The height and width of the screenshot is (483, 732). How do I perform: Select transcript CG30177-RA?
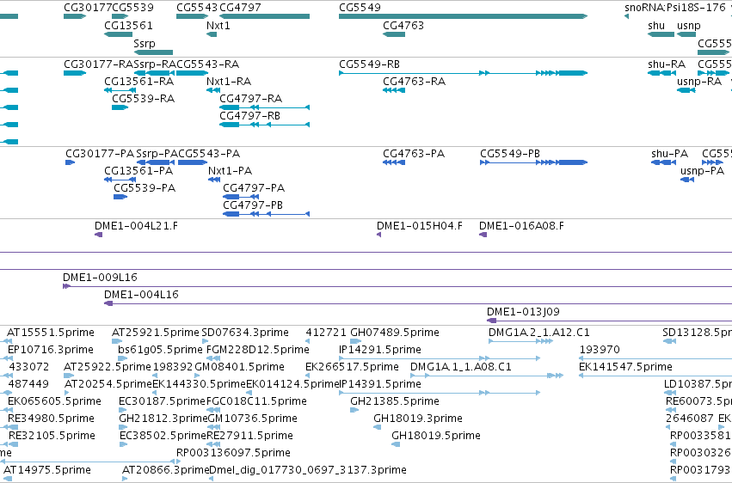click(x=75, y=73)
